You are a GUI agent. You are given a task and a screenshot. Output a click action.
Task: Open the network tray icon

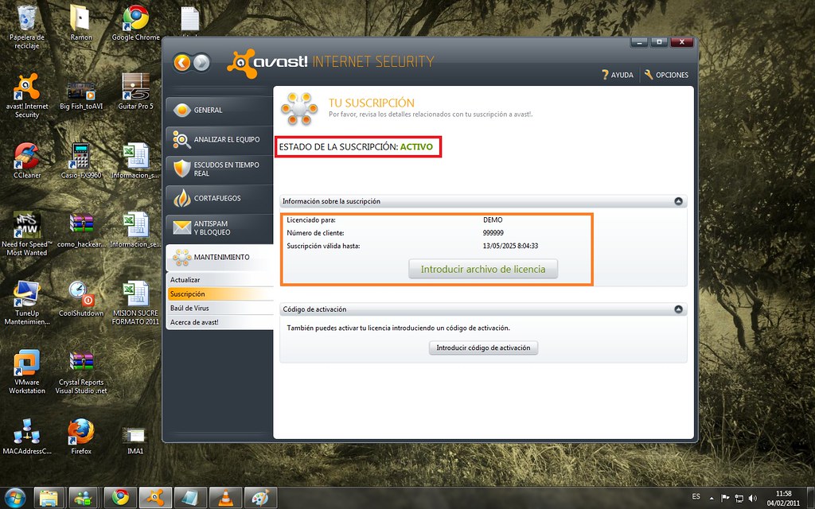coord(739,499)
